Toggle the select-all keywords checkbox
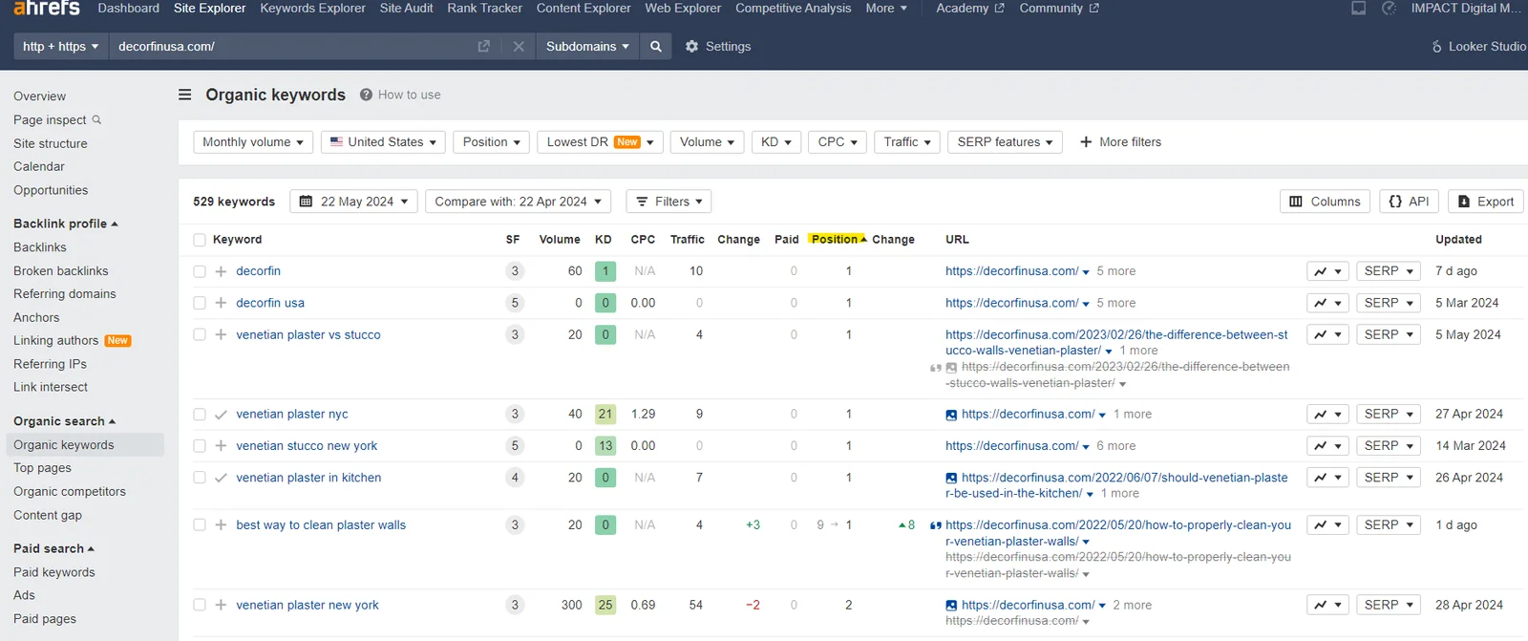The height and width of the screenshot is (641, 1528). point(200,240)
